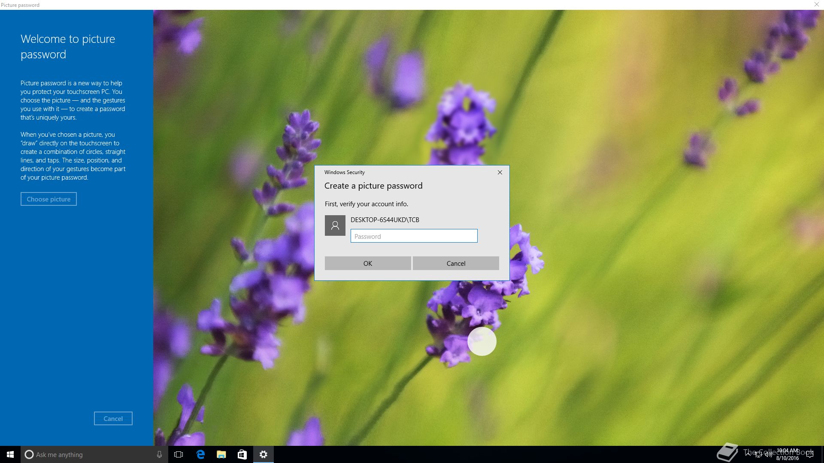This screenshot has height=463, width=824.
Task: Cancel picture password setup in blue panel
Action: 113,418
